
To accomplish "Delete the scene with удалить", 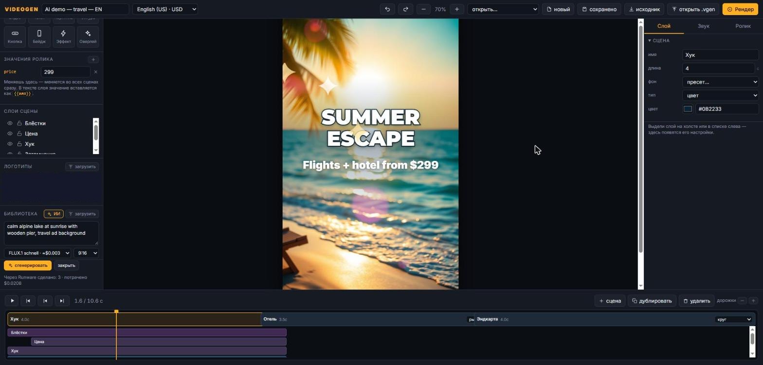I will pos(696,301).
